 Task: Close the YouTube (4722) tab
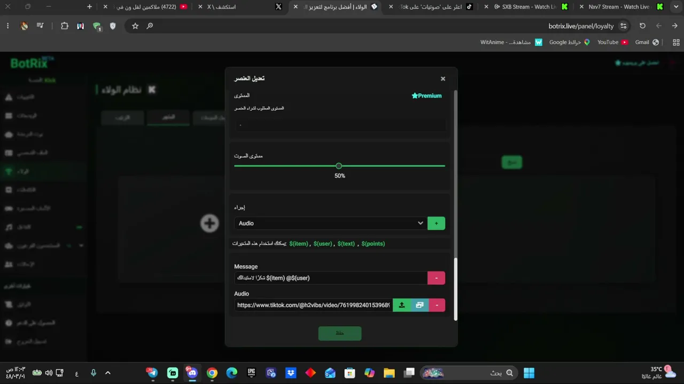click(105, 7)
